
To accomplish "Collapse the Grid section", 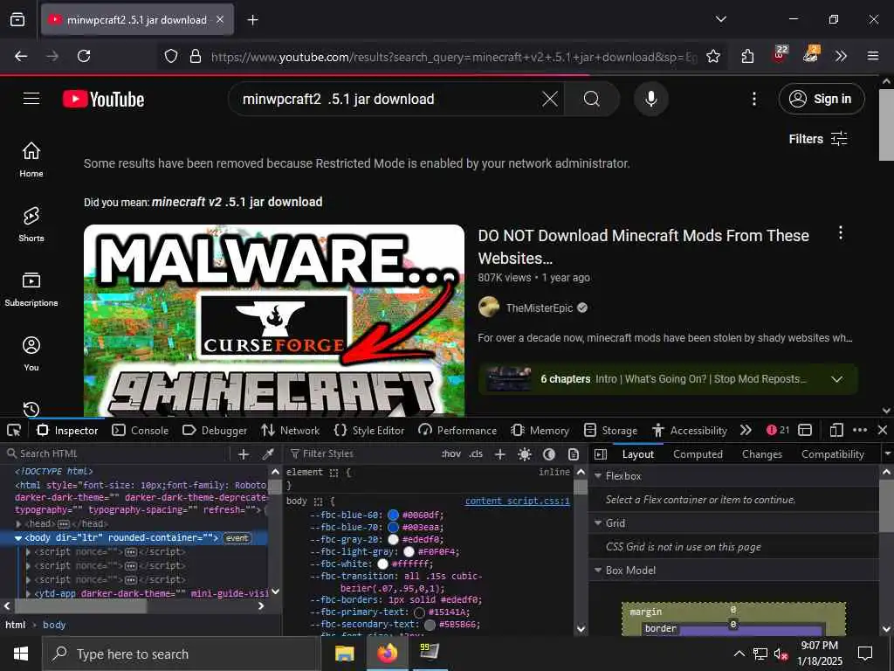I will 598,522.
